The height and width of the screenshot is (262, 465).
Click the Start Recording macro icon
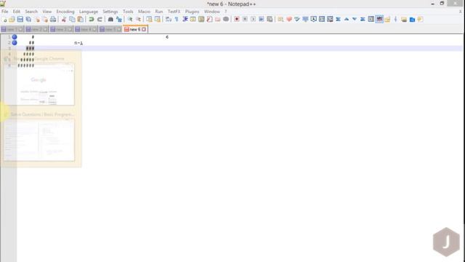click(237, 20)
